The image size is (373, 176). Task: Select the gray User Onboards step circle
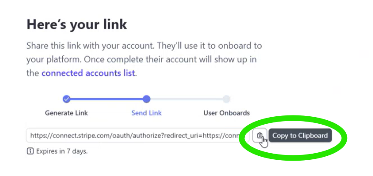pos(226,99)
